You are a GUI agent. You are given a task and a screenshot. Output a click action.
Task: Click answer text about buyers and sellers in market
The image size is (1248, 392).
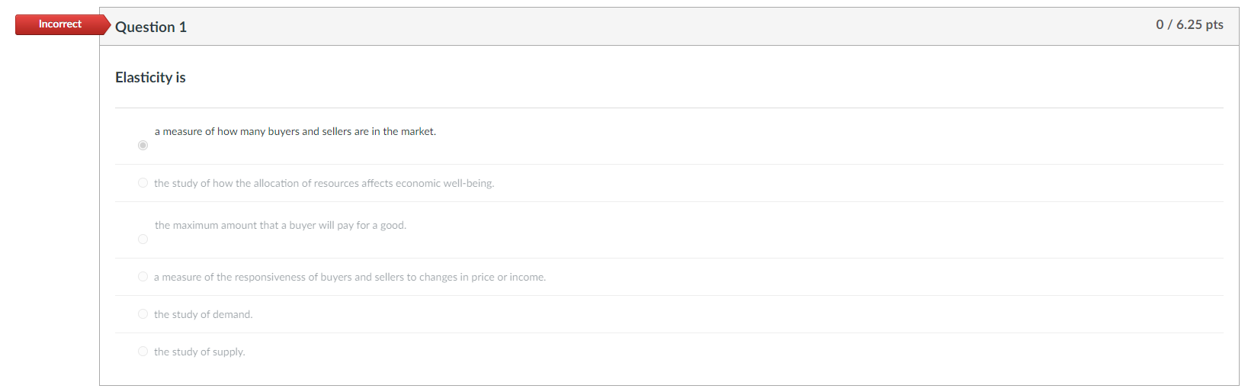295,131
